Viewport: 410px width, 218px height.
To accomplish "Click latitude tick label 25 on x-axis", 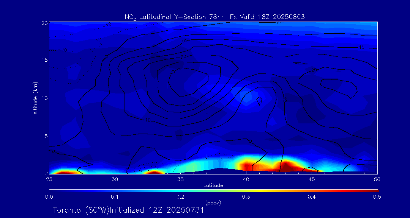I will (x=49, y=179).
